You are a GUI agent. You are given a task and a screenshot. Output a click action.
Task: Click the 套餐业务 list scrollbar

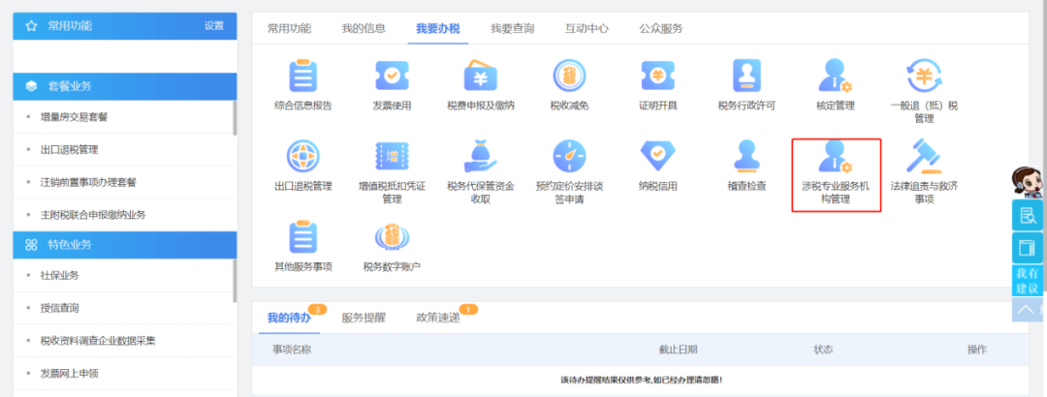235,118
